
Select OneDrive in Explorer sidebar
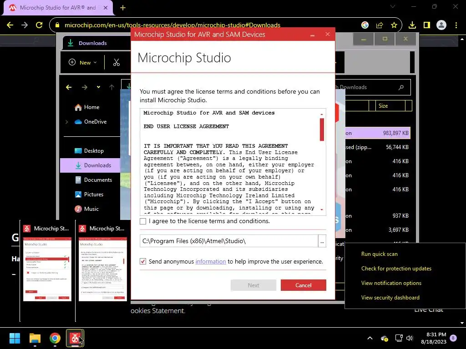click(91, 122)
